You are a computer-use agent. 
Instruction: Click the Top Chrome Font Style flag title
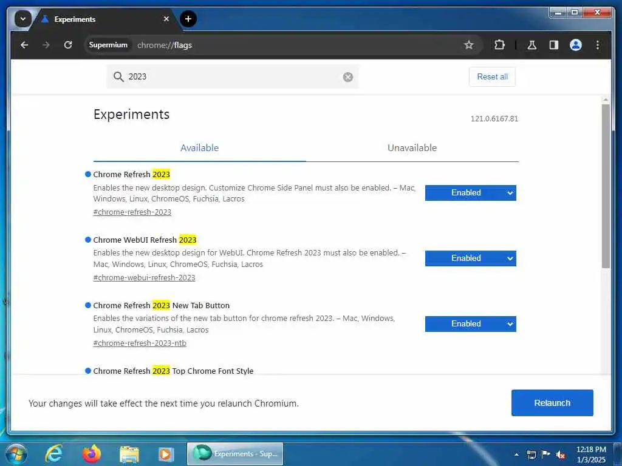[x=173, y=371]
